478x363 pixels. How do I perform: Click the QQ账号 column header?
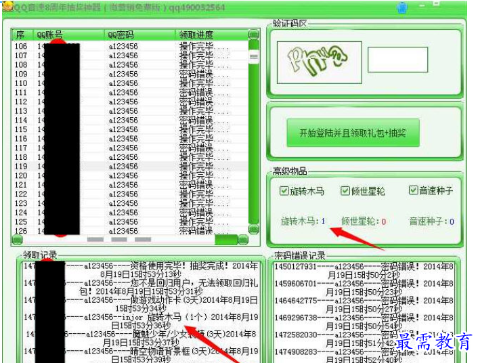pyautogui.click(x=68, y=35)
